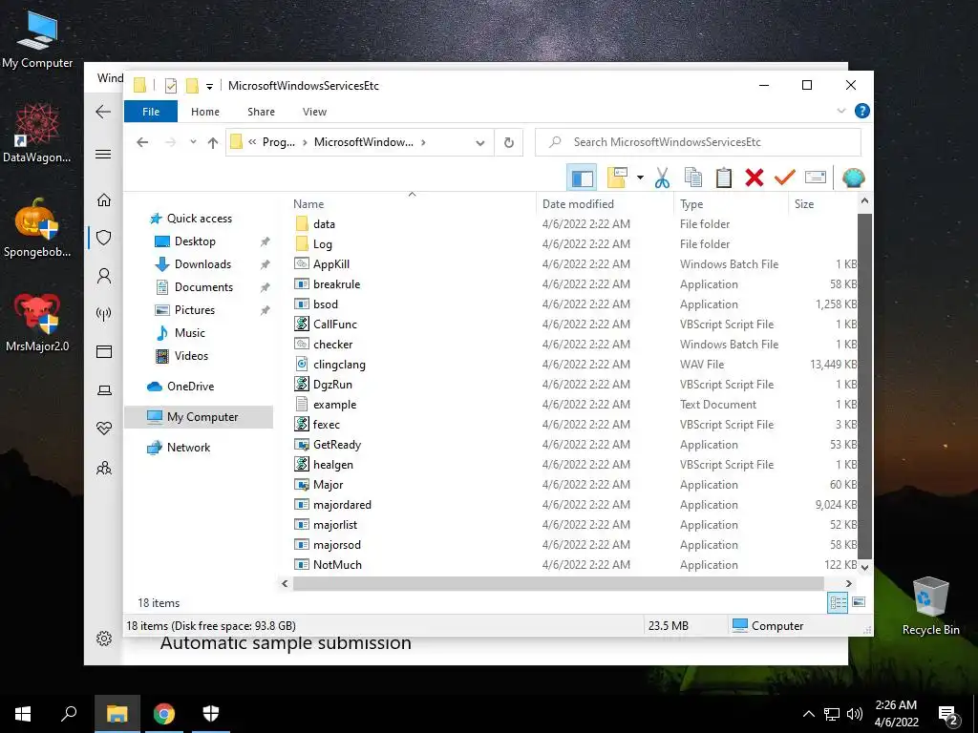
Task: Open the Share ribbon tab
Action: point(261,112)
